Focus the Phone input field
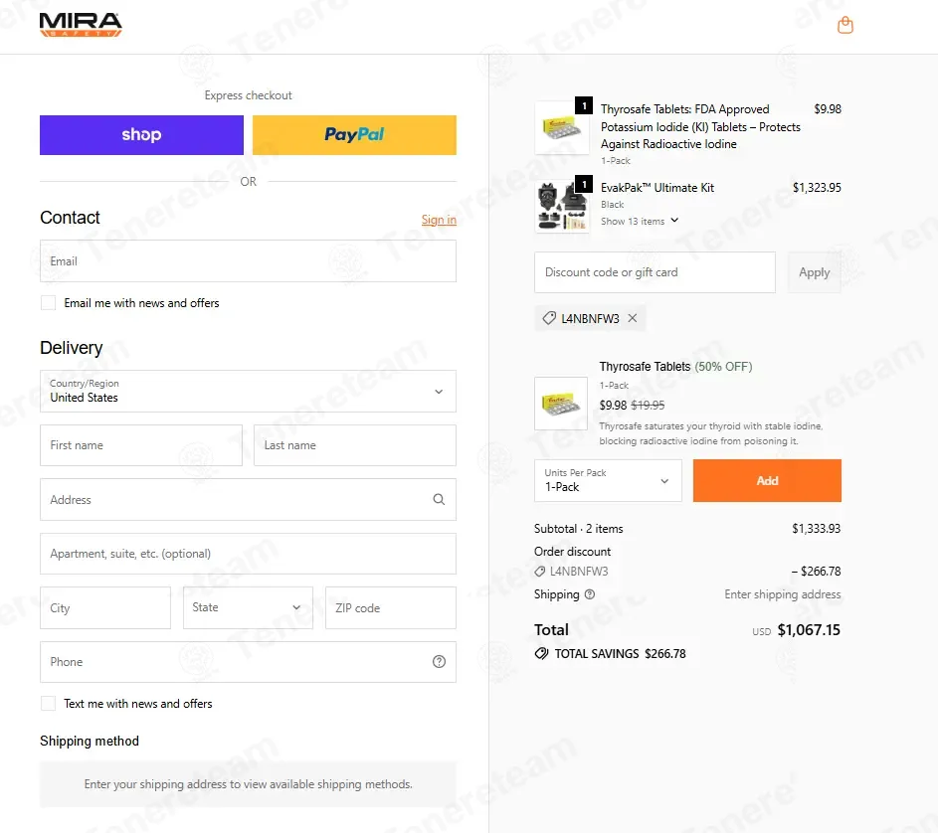The image size is (938, 833). pyautogui.click(x=248, y=661)
